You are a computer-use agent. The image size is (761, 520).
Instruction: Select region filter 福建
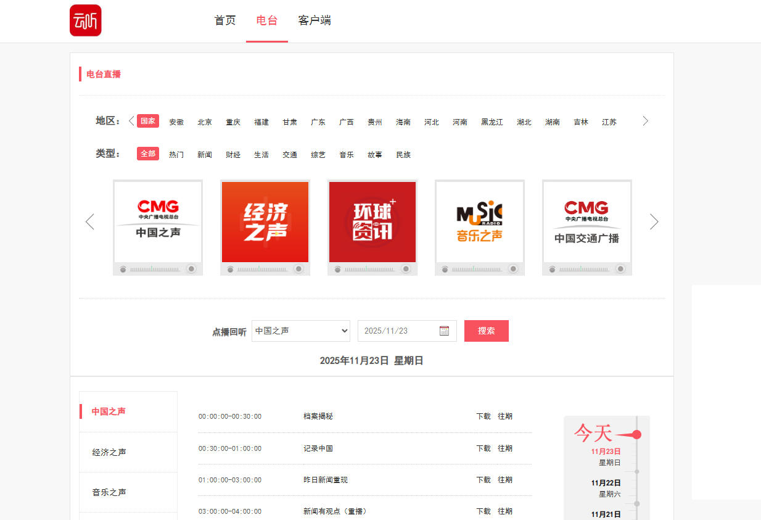point(261,122)
